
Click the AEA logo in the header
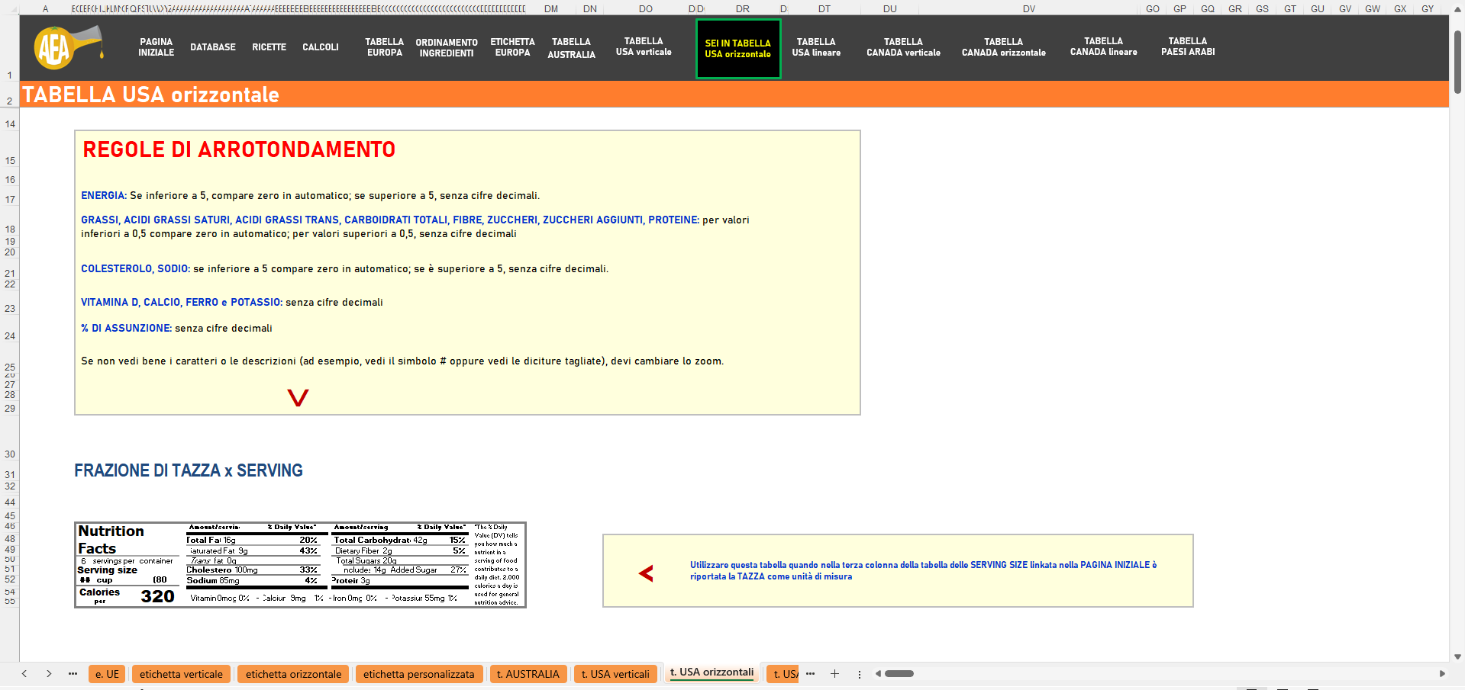[x=67, y=47]
